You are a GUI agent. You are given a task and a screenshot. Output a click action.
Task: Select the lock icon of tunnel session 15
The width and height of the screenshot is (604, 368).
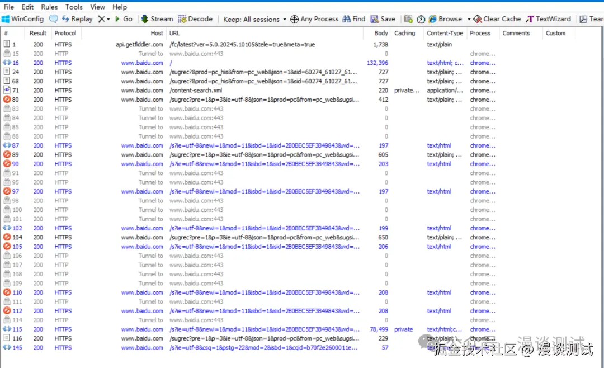pyautogui.click(x=7, y=53)
